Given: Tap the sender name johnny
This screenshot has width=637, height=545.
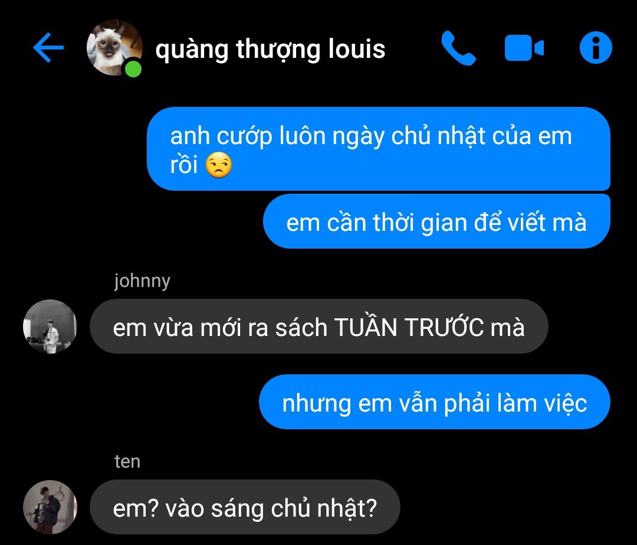Looking at the screenshot, I should coord(142,281).
